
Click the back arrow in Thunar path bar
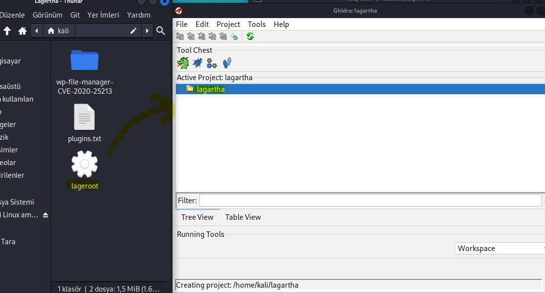(37, 31)
